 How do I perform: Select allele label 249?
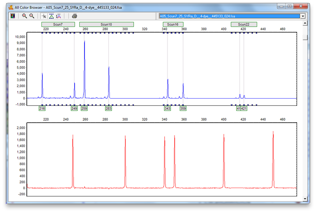(x=74, y=108)
